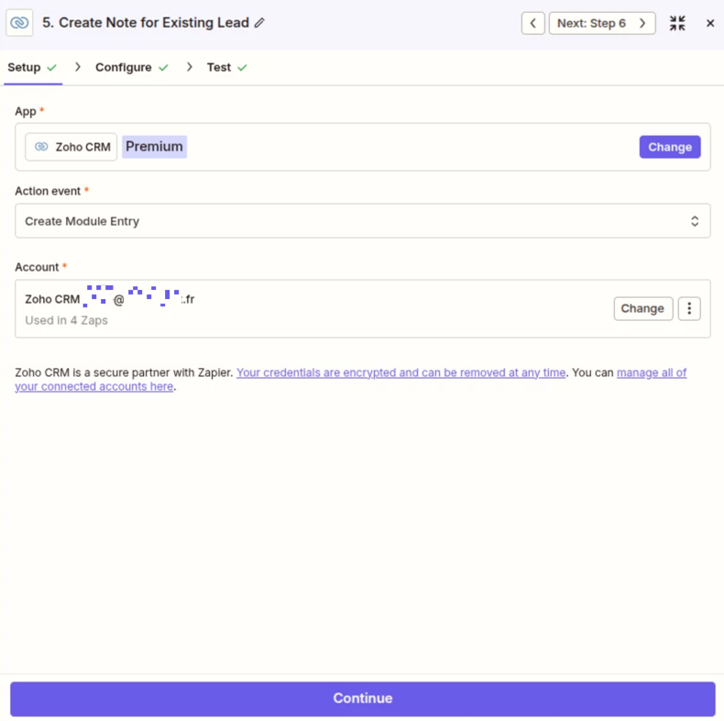Click the pencil icon to rename step
This screenshot has height=721, width=724.
click(x=259, y=23)
